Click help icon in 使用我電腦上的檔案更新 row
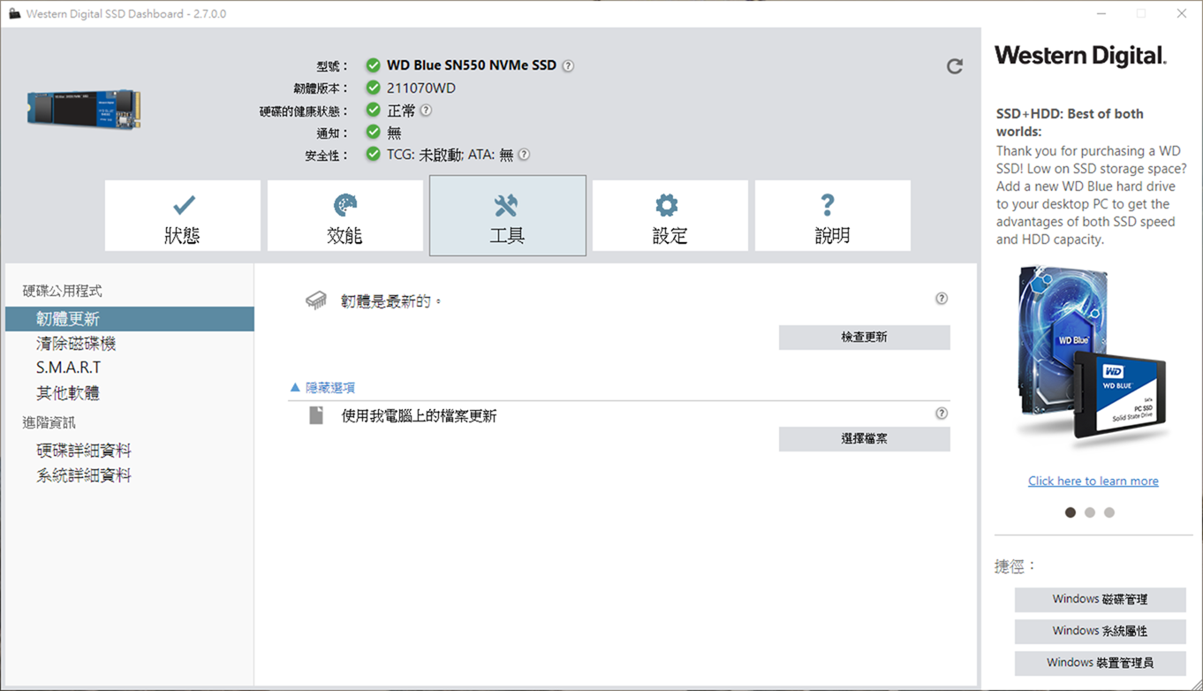This screenshot has height=691, width=1203. 942,414
